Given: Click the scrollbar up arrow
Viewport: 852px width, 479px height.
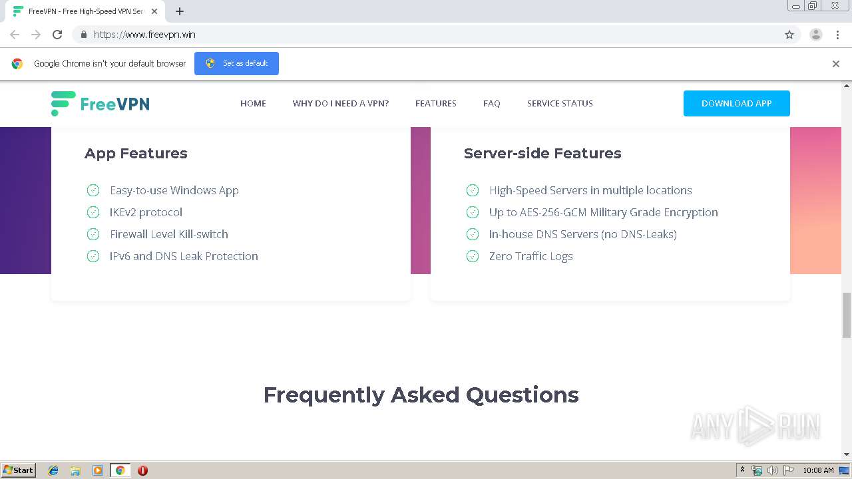Looking at the screenshot, I should [847, 86].
